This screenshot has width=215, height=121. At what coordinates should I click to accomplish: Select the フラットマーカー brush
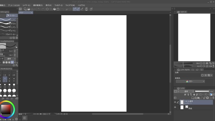point(8,34)
